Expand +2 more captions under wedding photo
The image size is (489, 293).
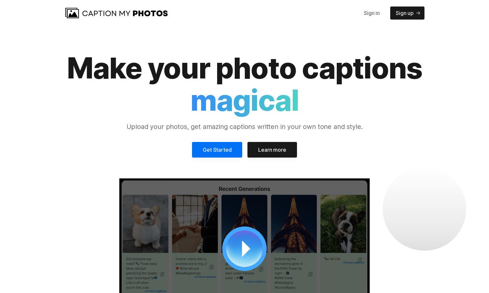click(205, 277)
